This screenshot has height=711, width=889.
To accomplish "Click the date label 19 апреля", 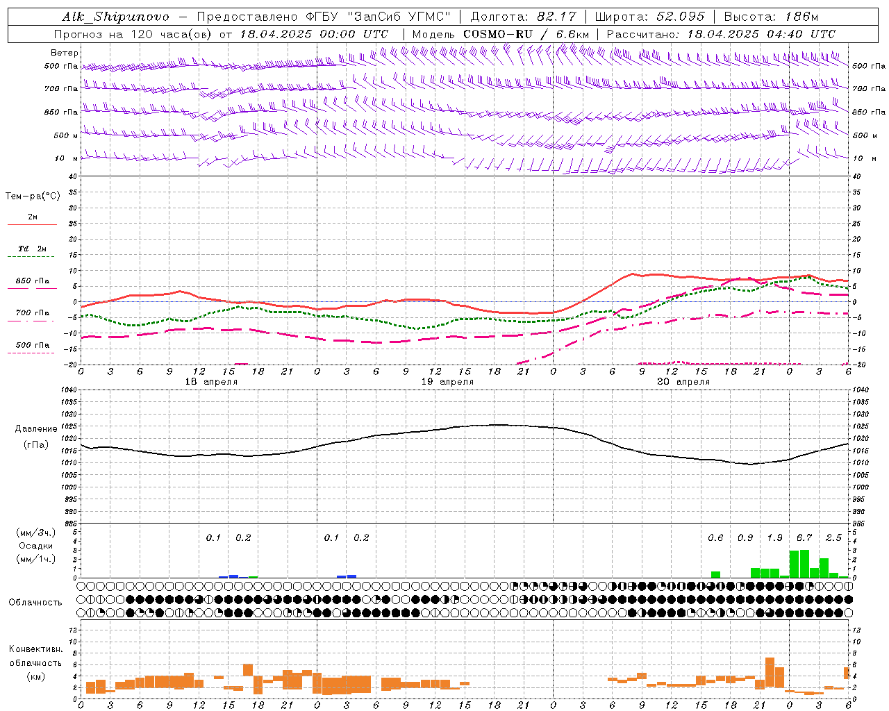I will click(447, 382).
